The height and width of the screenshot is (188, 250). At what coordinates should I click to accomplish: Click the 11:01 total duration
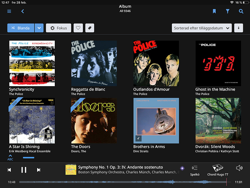(x=238, y=182)
